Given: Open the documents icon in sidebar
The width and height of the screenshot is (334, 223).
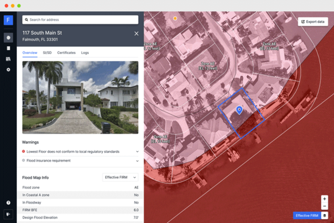Looking at the screenshot, I should 8,48.
